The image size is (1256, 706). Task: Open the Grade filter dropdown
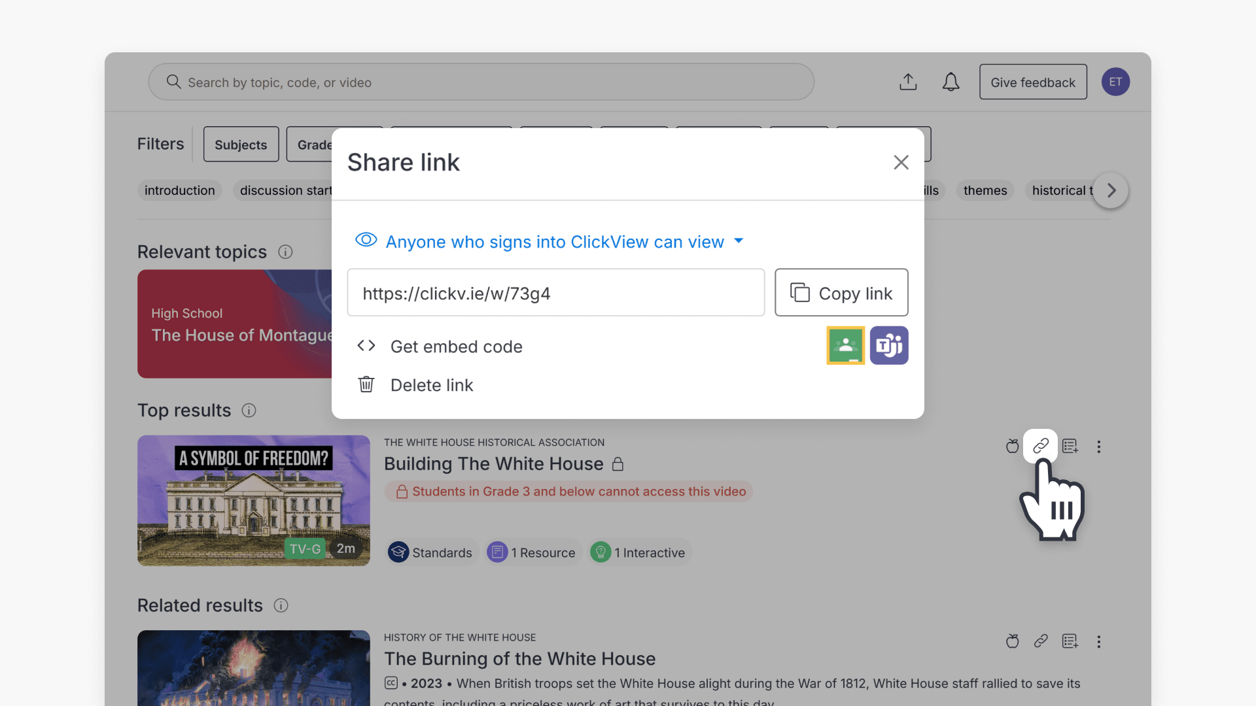[x=317, y=144]
